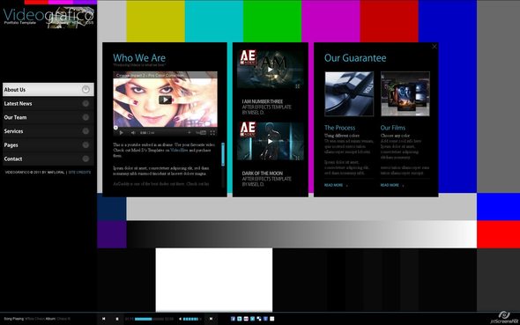520x325 pixels.
Task: Play the Who We Are YouTube video
Action: coord(165,100)
